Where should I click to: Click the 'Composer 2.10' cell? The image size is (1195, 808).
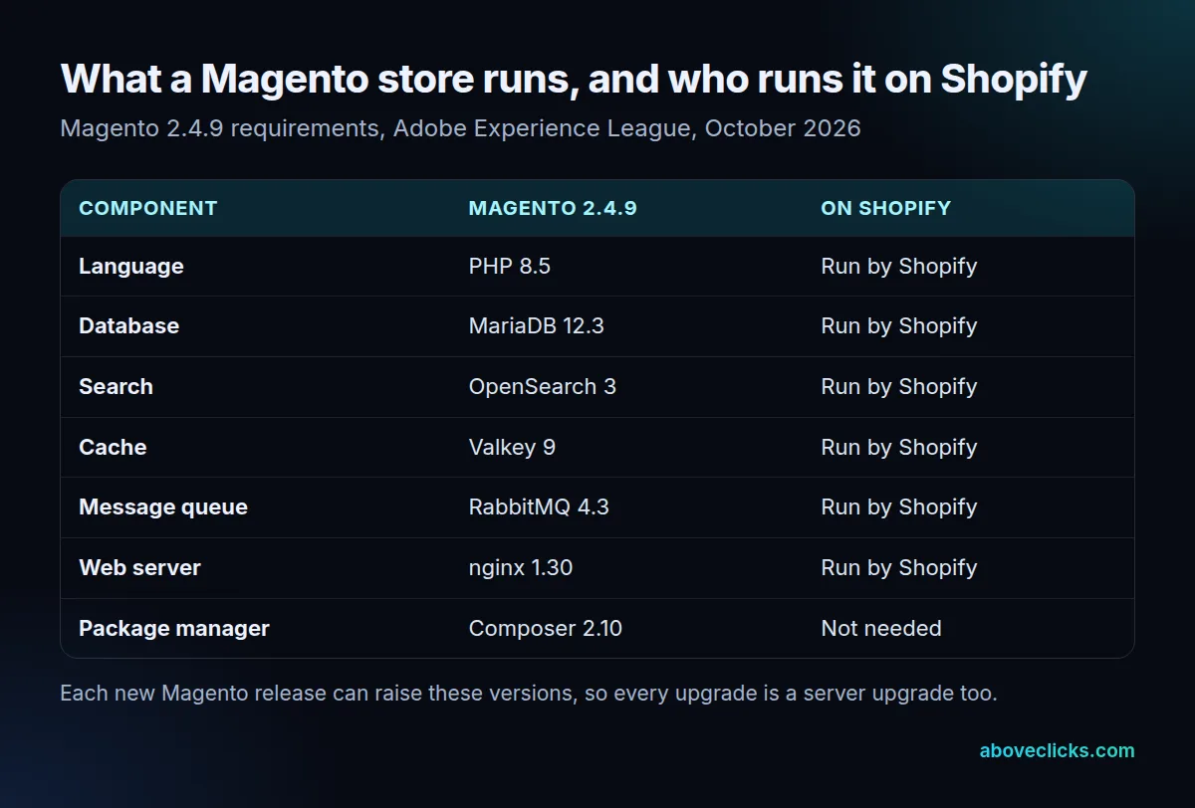pos(546,629)
